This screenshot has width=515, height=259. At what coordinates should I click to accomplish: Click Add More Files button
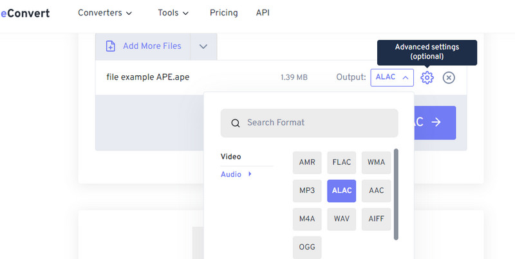151,46
